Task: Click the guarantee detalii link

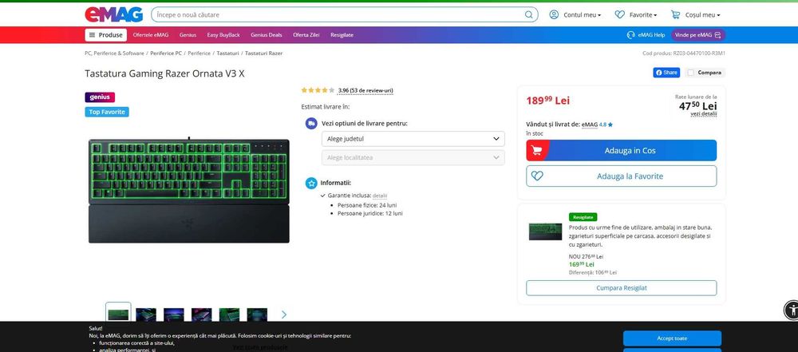Action: pos(380,196)
